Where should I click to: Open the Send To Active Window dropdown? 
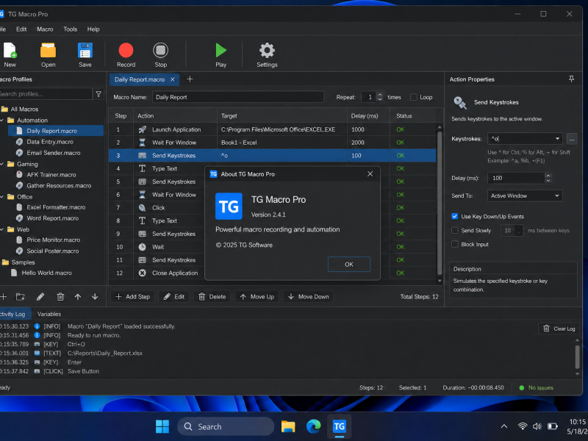525,196
